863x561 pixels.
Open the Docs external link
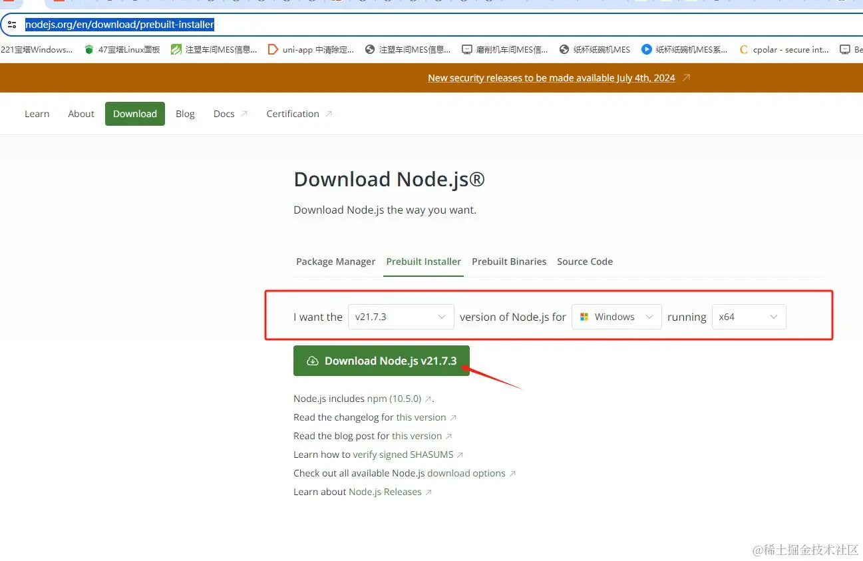[x=230, y=114]
